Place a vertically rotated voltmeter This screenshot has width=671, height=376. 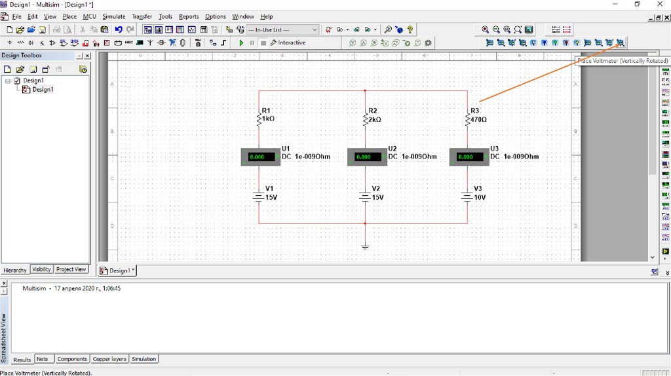[x=620, y=43]
